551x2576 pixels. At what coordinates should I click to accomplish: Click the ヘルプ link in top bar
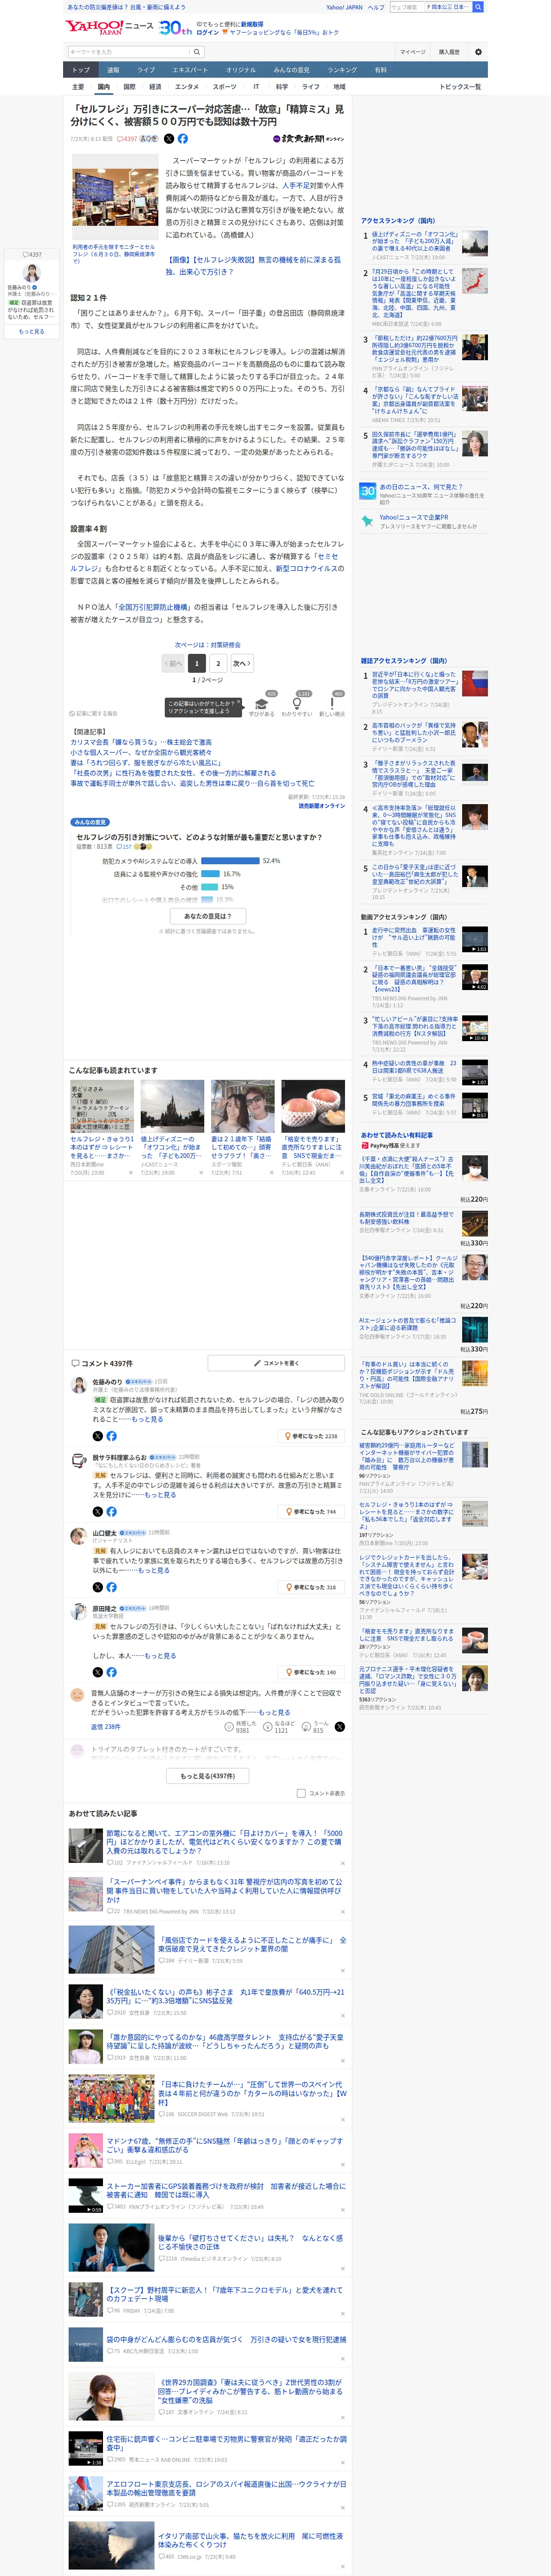[x=375, y=7]
